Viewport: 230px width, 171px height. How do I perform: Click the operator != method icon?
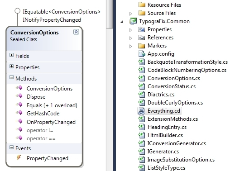19,129
